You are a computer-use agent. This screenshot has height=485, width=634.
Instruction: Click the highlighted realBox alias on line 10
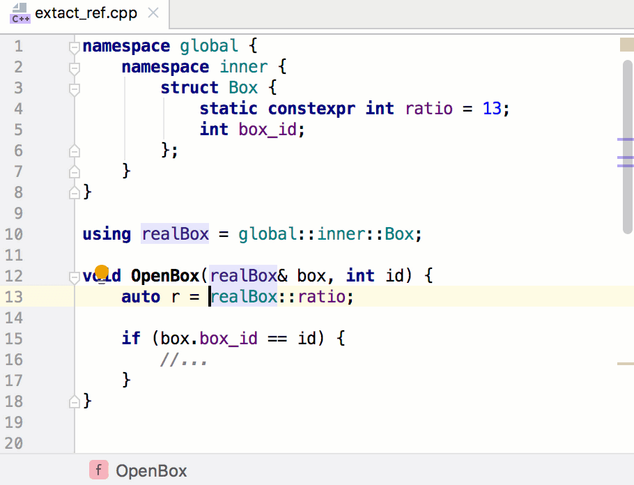(x=175, y=234)
